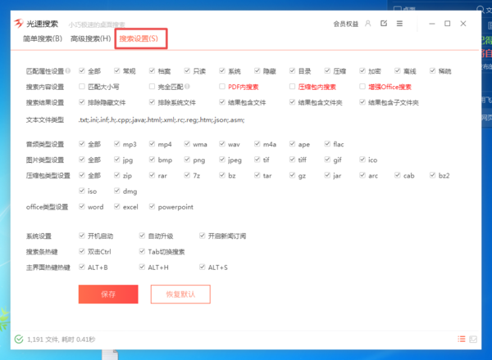Toggle the 隐藏 attribute checkbox
The height and width of the screenshot is (360, 492).
pyautogui.click(x=257, y=70)
